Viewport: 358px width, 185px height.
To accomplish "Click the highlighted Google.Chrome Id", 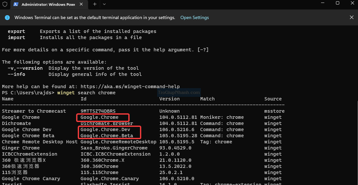I will [99, 117].
